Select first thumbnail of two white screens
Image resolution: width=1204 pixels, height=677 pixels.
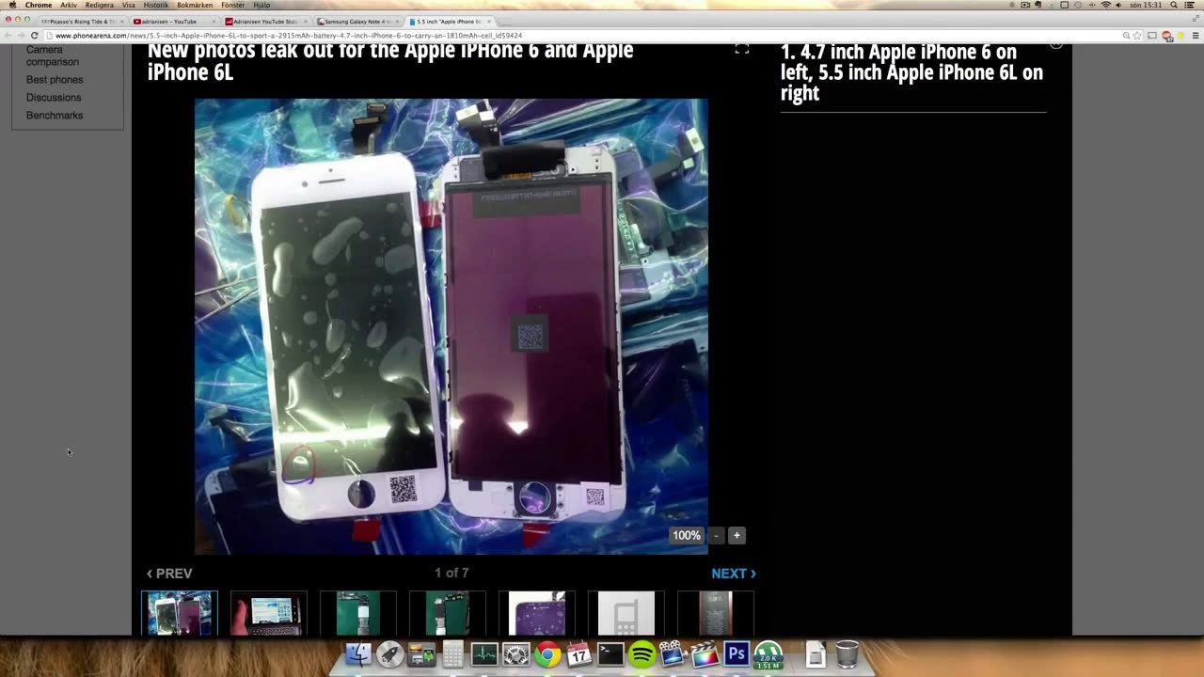pyautogui.click(x=180, y=613)
